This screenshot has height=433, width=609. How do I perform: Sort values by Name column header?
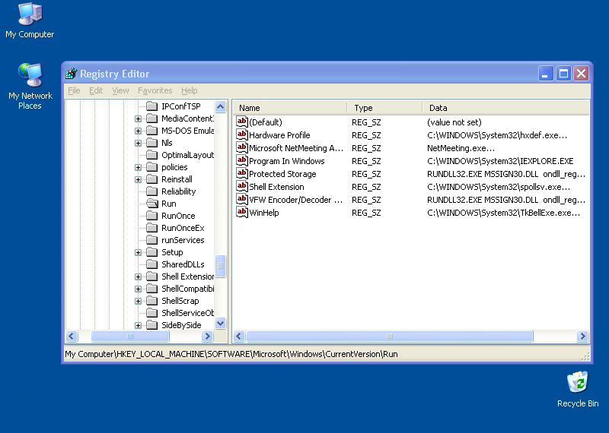coord(290,108)
